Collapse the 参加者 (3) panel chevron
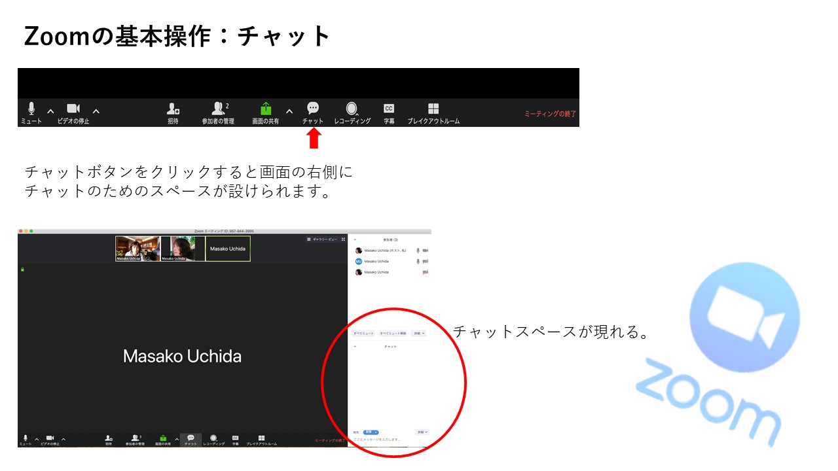 355,240
